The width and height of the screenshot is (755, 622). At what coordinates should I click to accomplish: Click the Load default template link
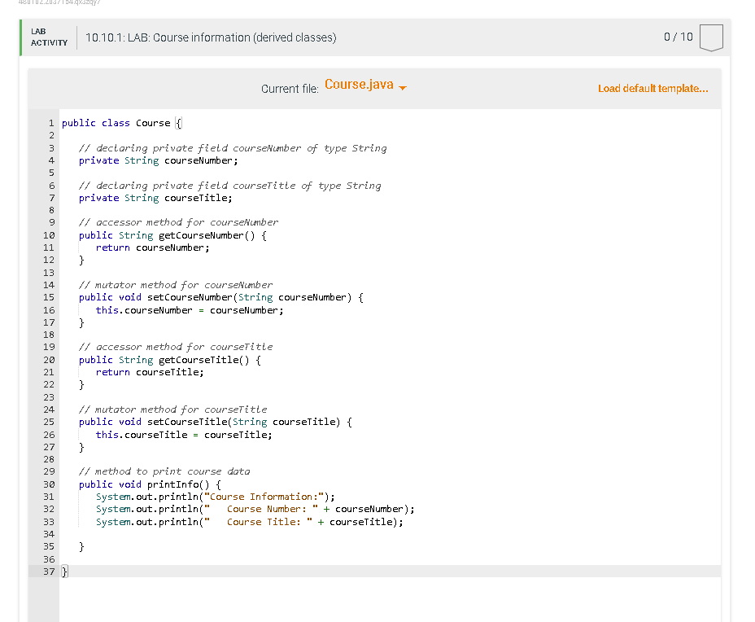click(652, 88)
